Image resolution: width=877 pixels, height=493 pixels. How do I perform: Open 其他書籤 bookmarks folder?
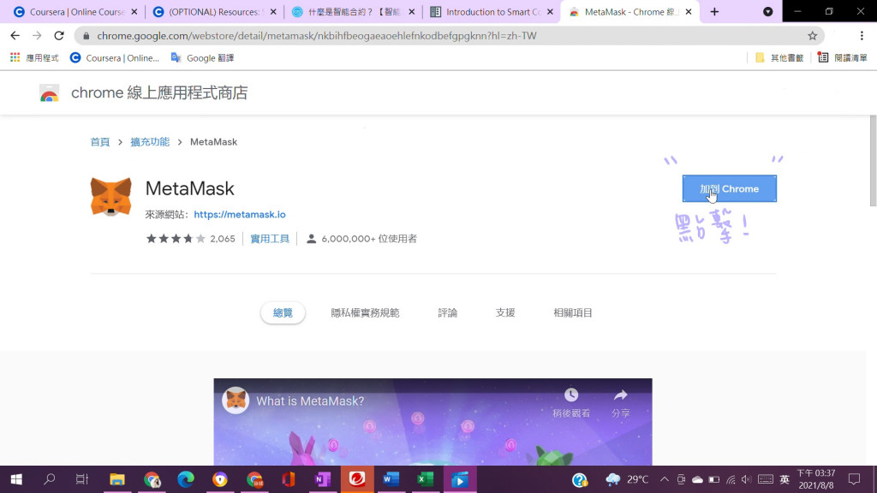779,57
